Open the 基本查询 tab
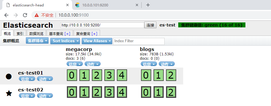 (x=56, y=33)
